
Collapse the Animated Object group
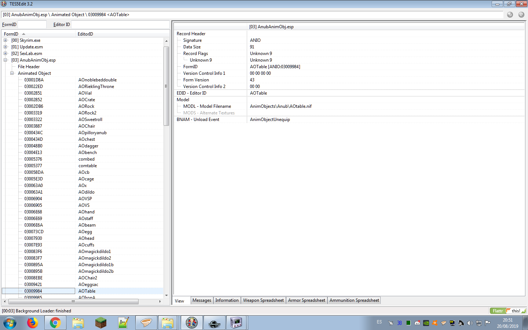click(12, 73)
